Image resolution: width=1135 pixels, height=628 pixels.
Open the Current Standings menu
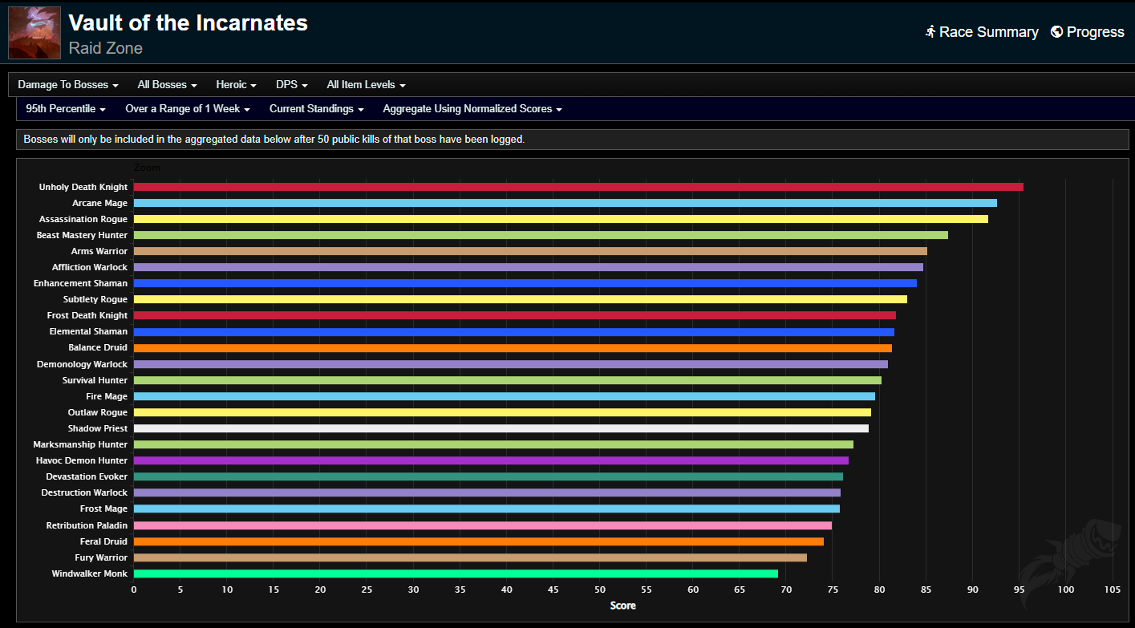click(x=317, y=108)
